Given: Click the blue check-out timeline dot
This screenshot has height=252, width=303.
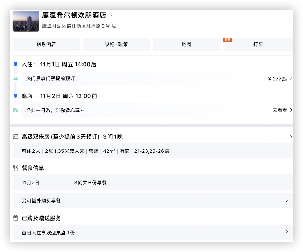Looking at the screenshot, I should [x=15, y=96].
